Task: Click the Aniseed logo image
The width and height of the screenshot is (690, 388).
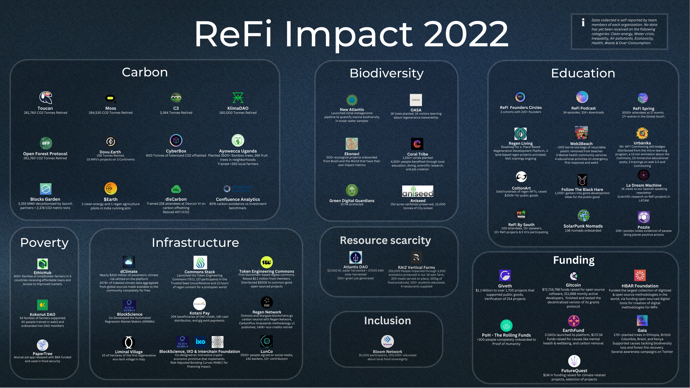Action: click(417, 191)
